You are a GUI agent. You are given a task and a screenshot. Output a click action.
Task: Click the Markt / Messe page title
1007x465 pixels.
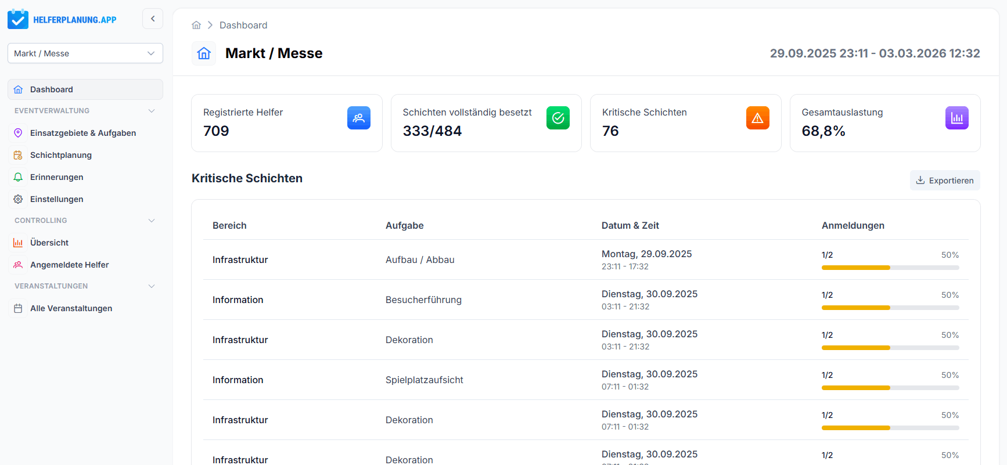[x=274, y=53]
